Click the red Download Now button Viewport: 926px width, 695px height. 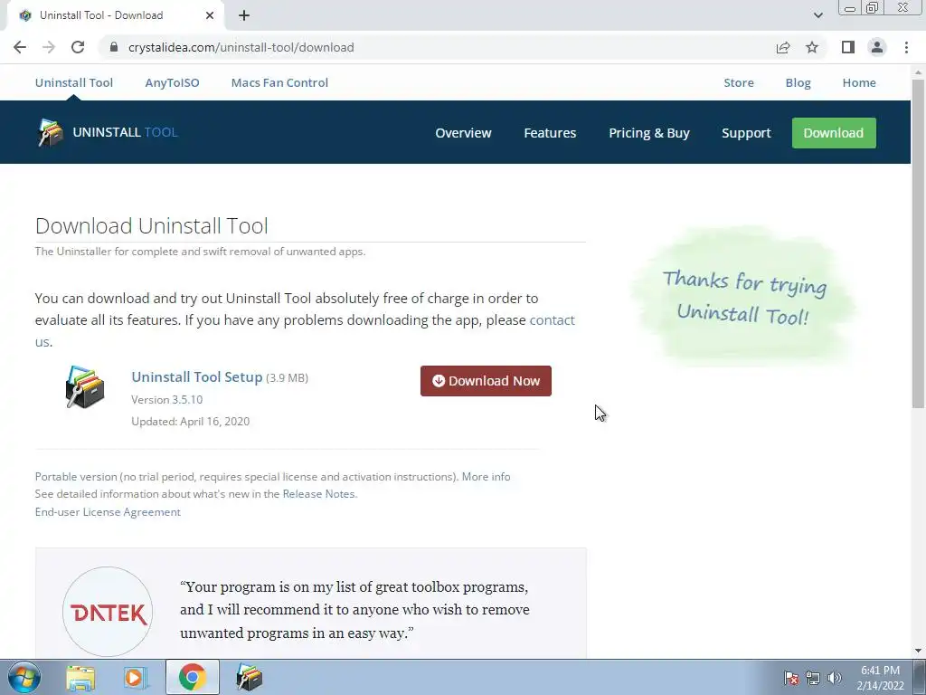[486, 381]
